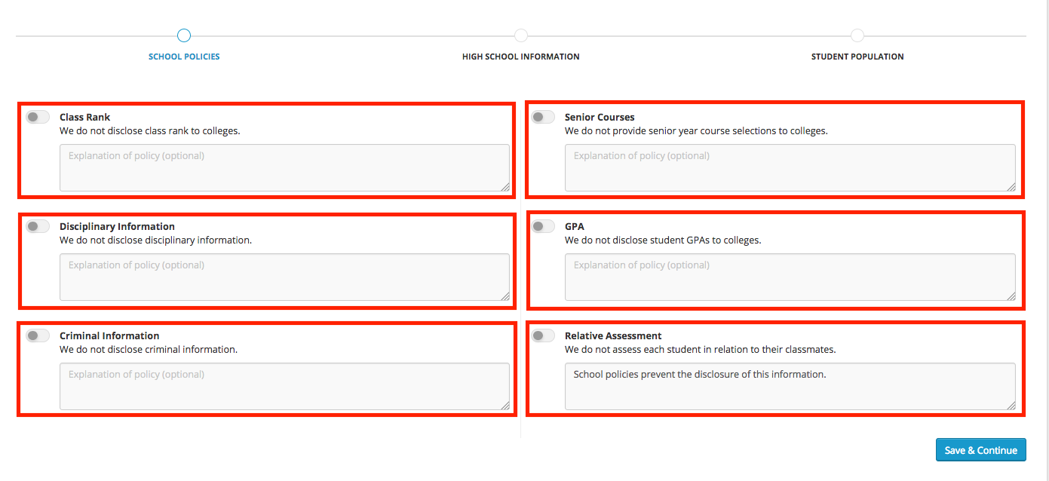Focus the GPA explanation field
Viewport: 1049px width, 481px height.
790,277
